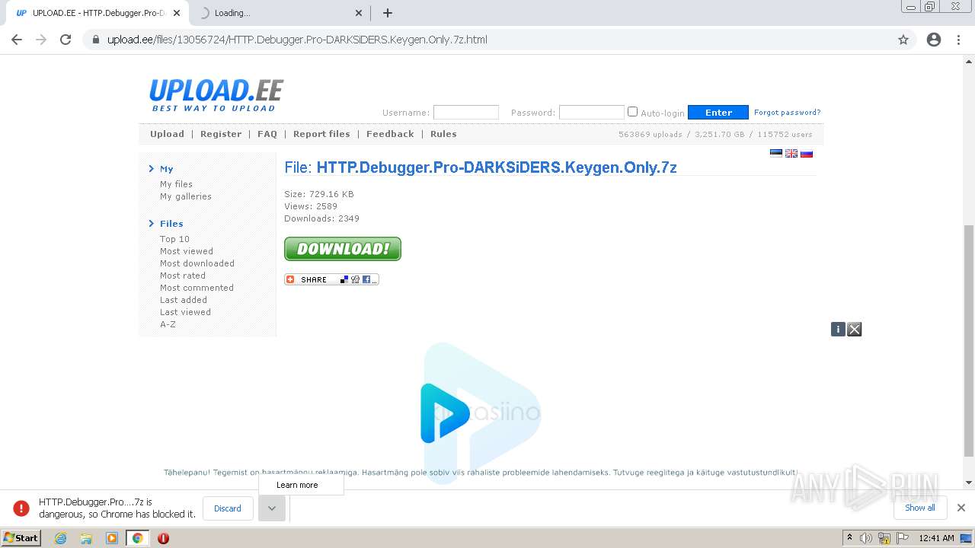Launch Internet Explorer from taskbar
This screenshot has height=548, width=975.
[x=61, y=538]
